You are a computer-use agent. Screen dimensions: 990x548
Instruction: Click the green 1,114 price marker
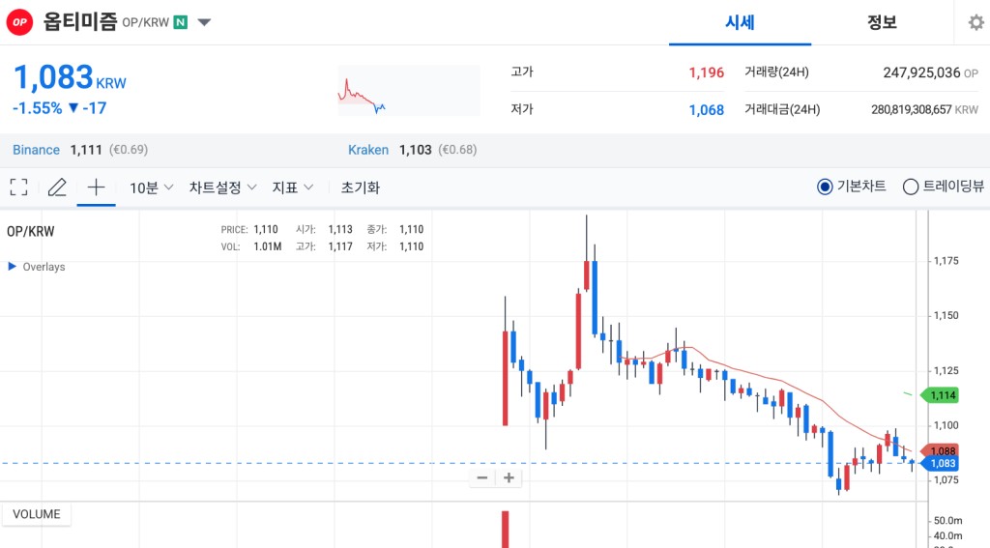pos(940,395)
